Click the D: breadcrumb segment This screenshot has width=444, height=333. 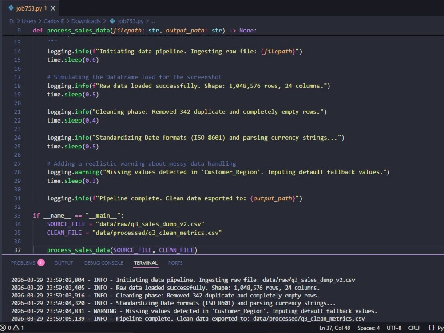(12, 21)
